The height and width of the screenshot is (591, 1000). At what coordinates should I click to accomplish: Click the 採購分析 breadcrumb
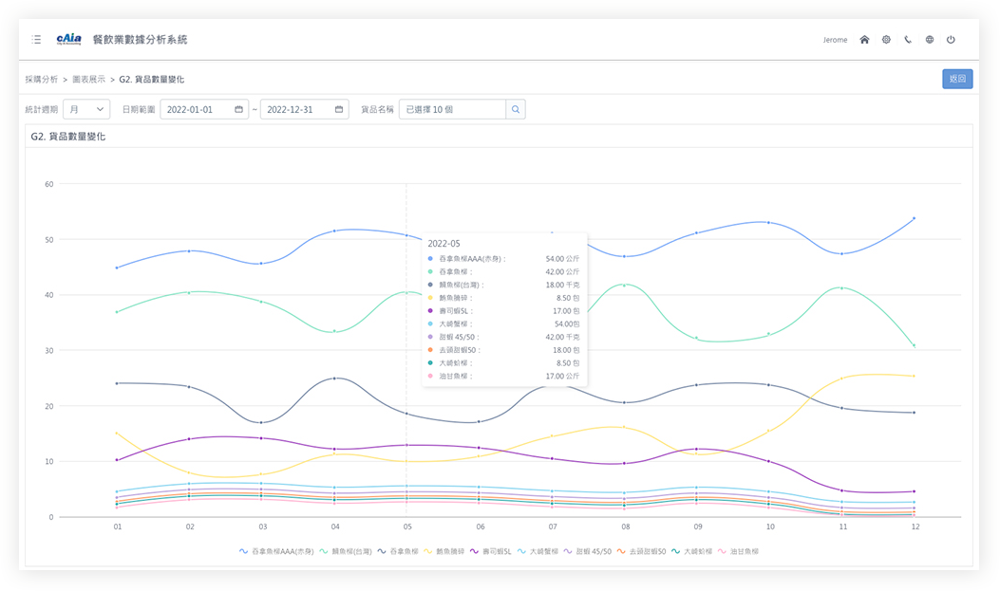click(42, 80)
